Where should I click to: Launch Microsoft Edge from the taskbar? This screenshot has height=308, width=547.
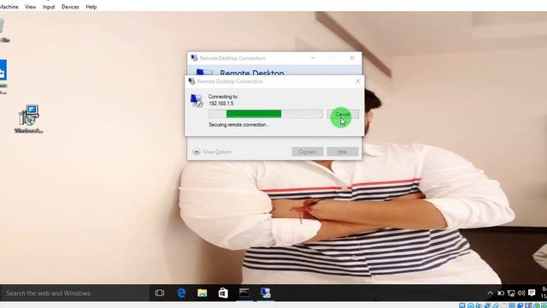pos(181,293)
